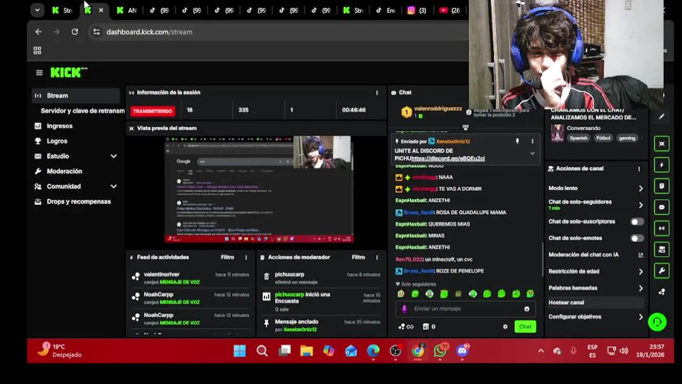Click the chat bubble widget icon in right rail
The height and width of the screenshot is (384, 682).
click(x=662, y=207)
